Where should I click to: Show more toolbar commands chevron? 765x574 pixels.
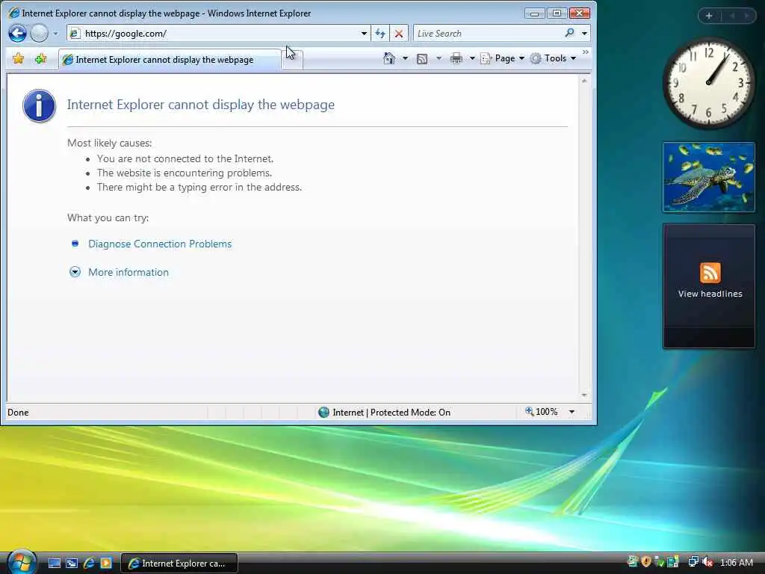pos(586,52)
